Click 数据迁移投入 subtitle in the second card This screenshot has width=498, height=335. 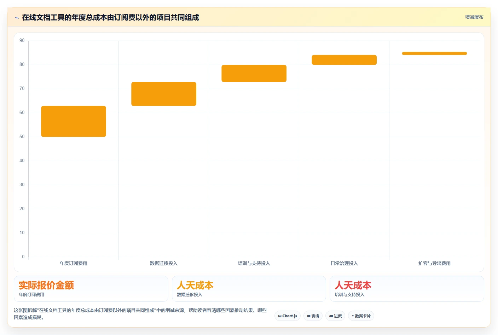pyautogui.click(x=190, y=295)
